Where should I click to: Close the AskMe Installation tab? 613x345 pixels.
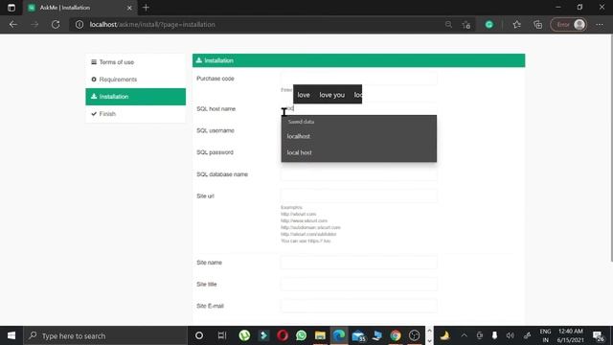tap(129, 8)
